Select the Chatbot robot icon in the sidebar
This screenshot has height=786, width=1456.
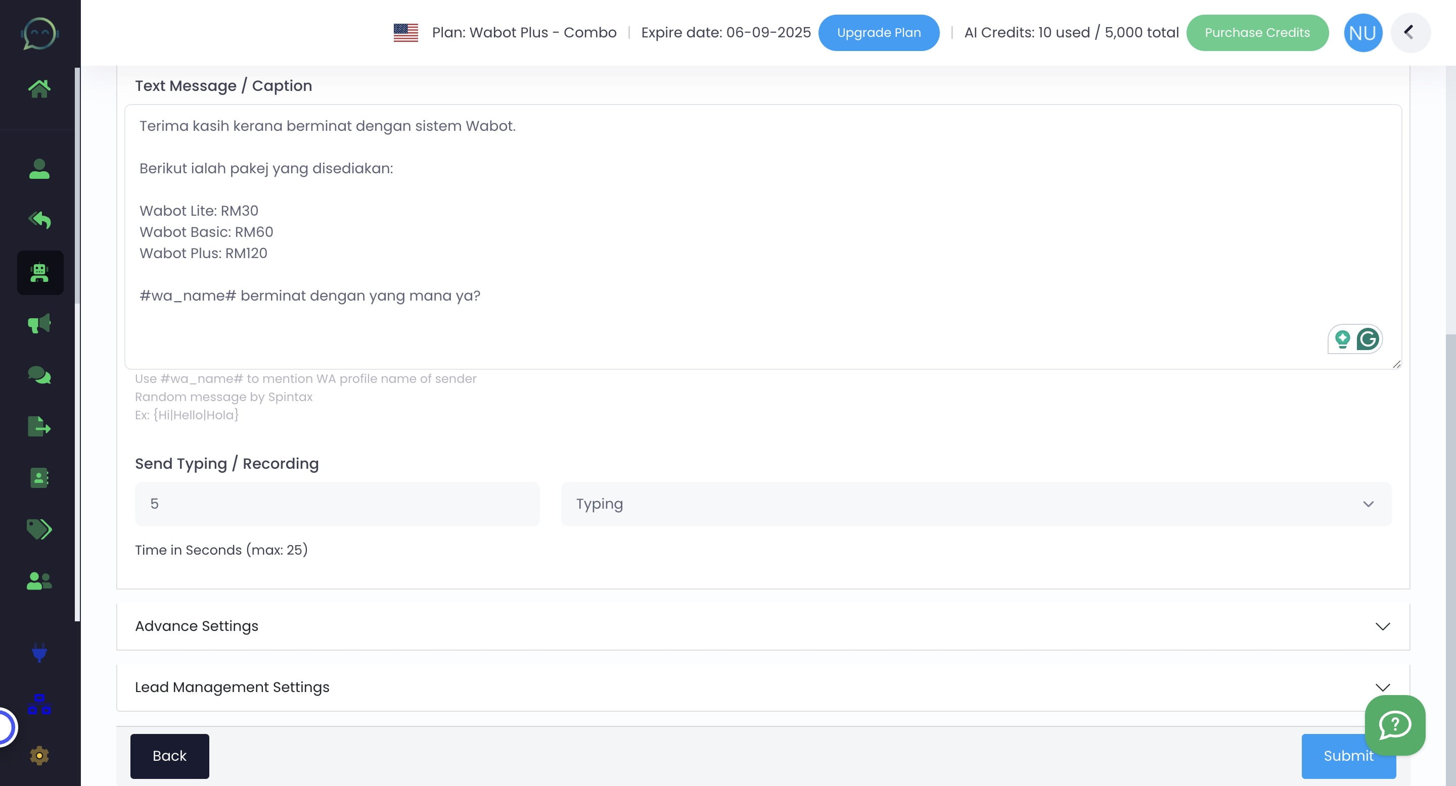(x=39, y=273)
